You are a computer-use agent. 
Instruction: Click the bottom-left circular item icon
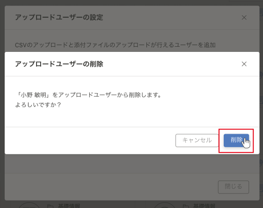(x=29, y=206)
